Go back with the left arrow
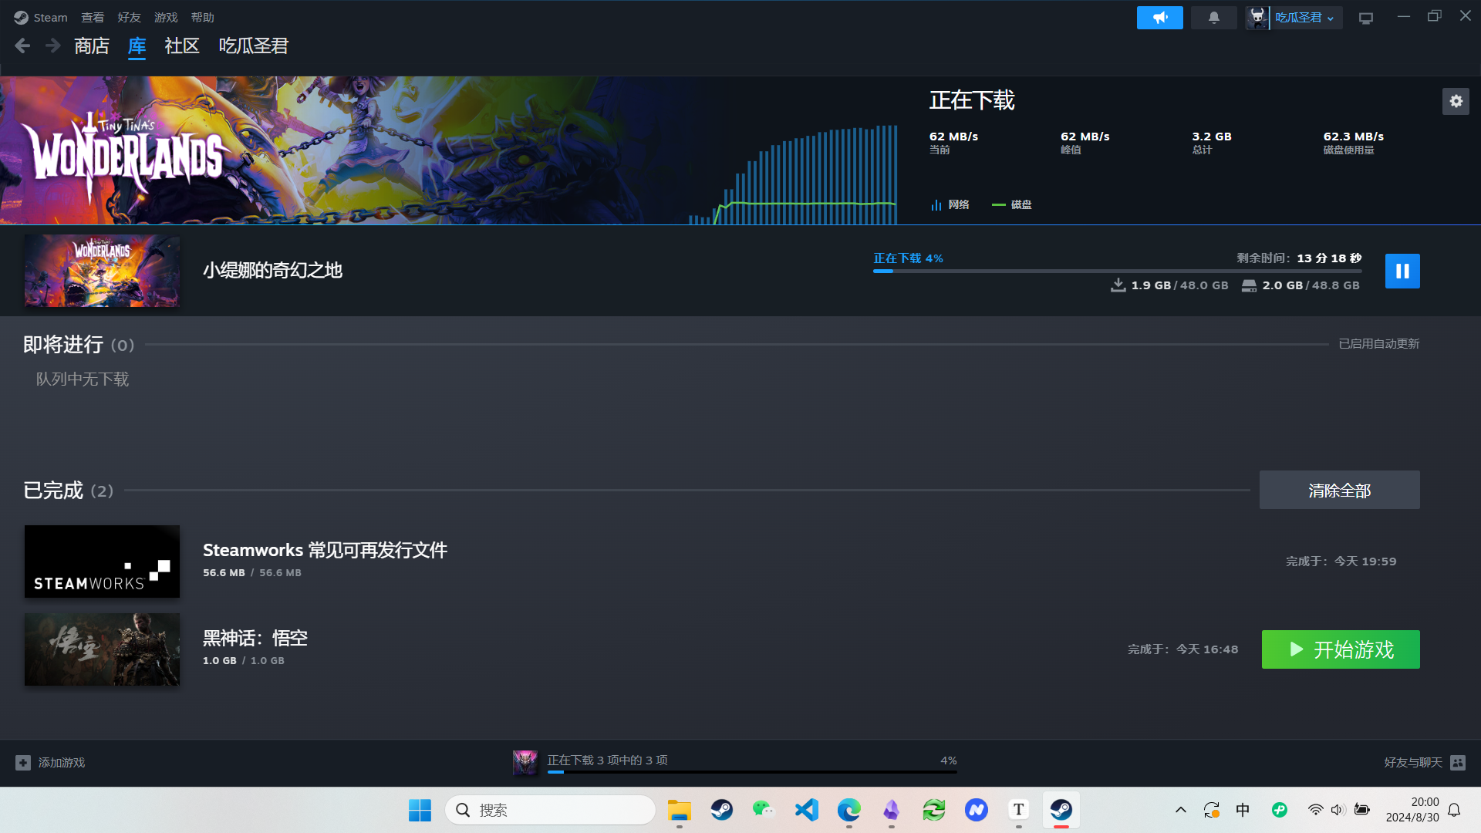The width and height of the screenshot is (1481, 833). tap(22, 46)
